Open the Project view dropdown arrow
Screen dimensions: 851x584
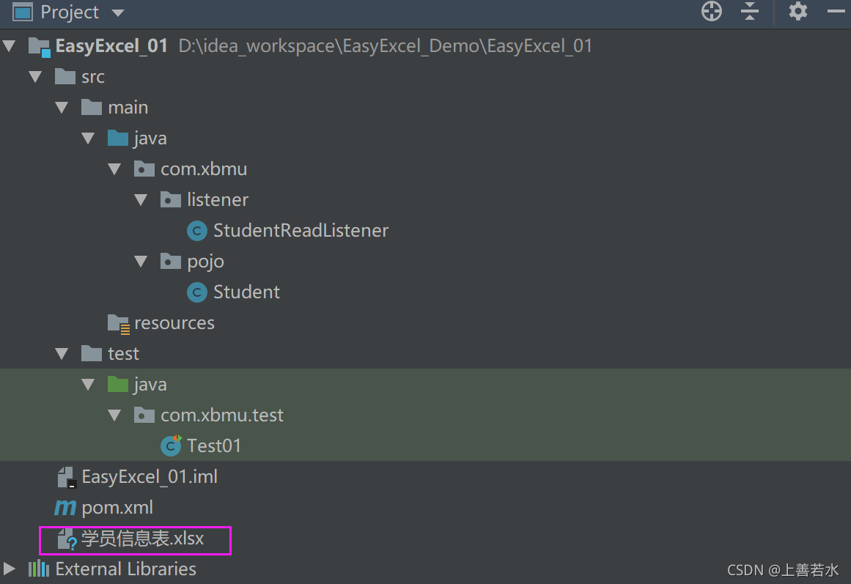coord(118,12)
